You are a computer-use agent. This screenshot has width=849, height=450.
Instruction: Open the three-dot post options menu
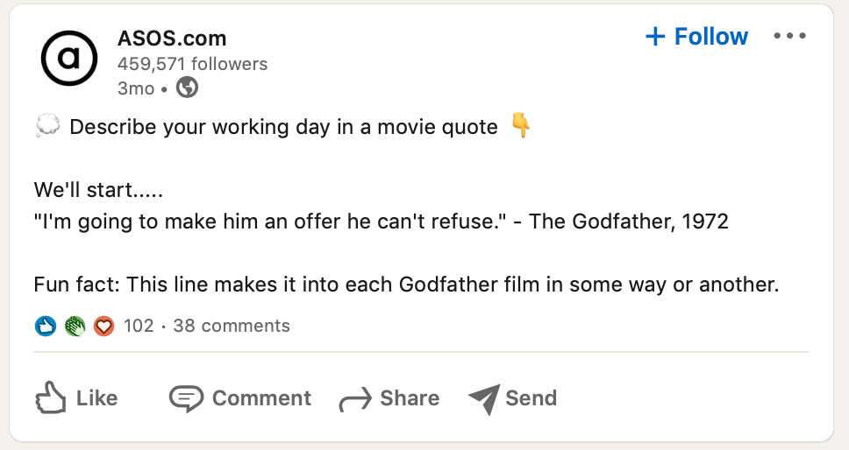click(789, 36)
